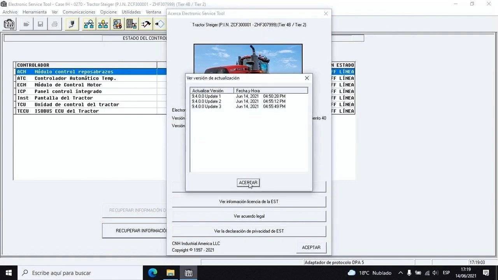Launch Microsoft Edge from the taskbar
This screenshot has width=498, height=280.
pos(153,273)
